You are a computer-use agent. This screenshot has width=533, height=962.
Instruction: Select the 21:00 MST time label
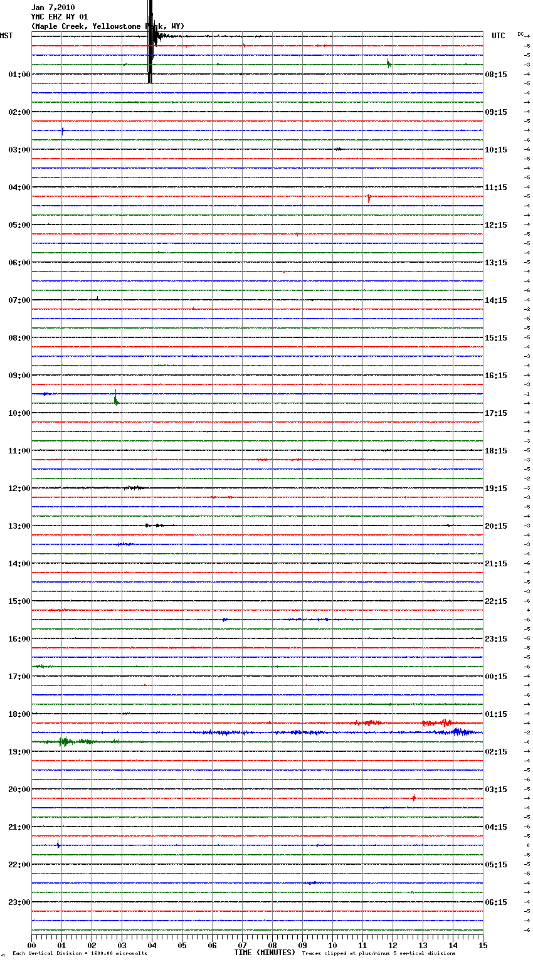pos(19,827)
